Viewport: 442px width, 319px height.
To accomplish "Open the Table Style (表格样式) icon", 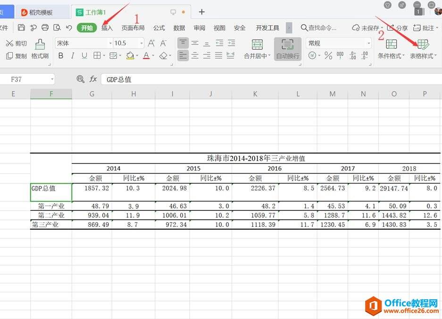I will tap(423, 49).
